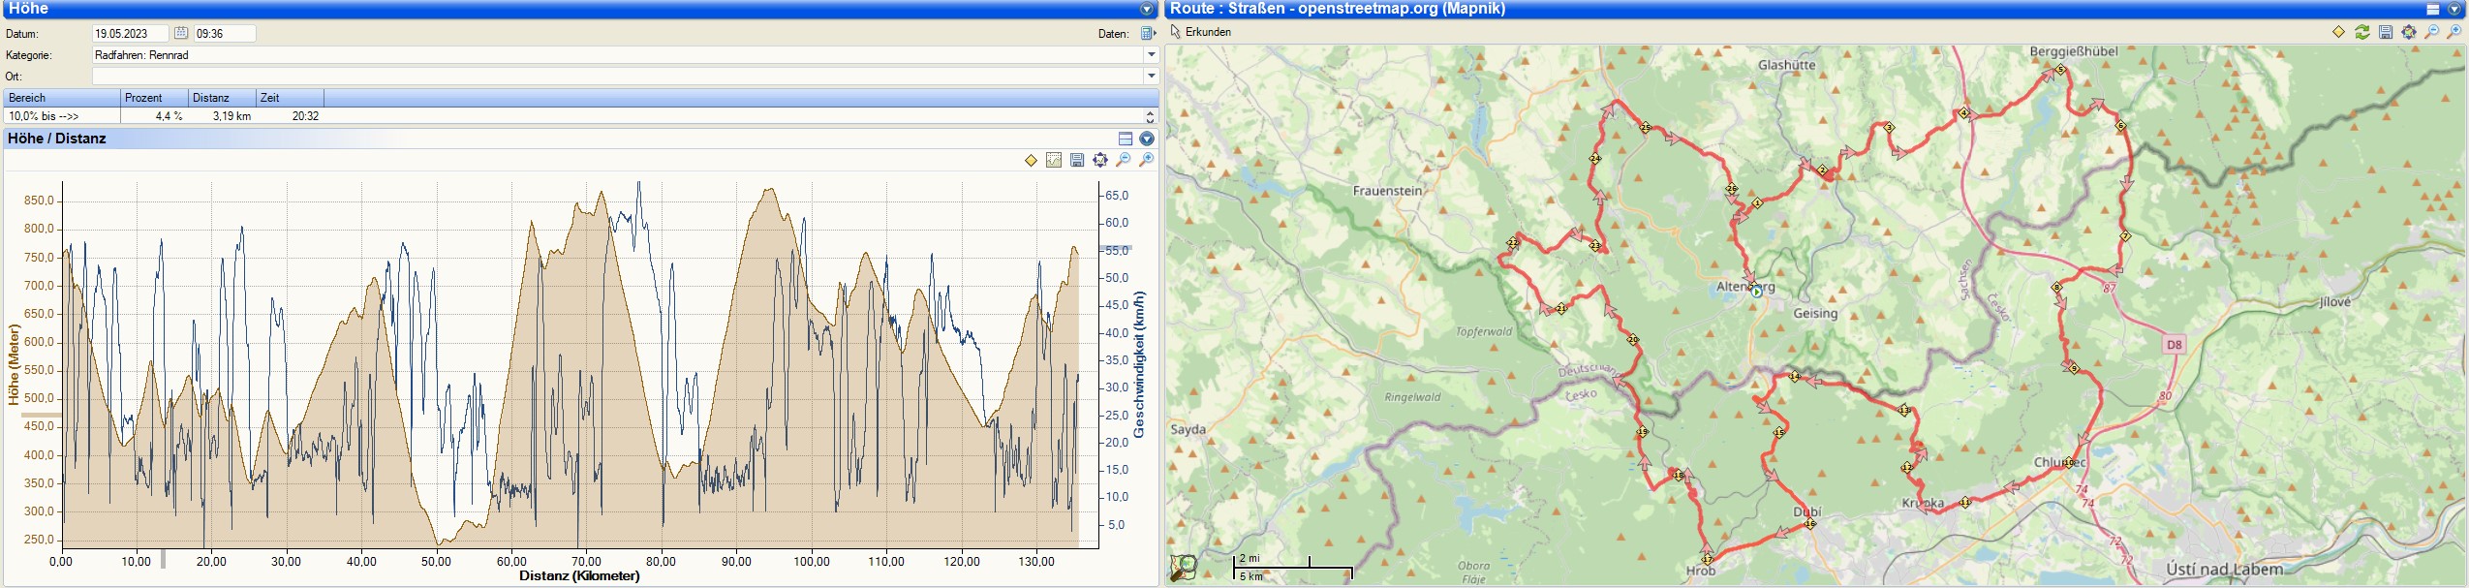Click the OpenStreetMap magnifier logo on map
The image size is (2469, 588).
(1183, 567)
